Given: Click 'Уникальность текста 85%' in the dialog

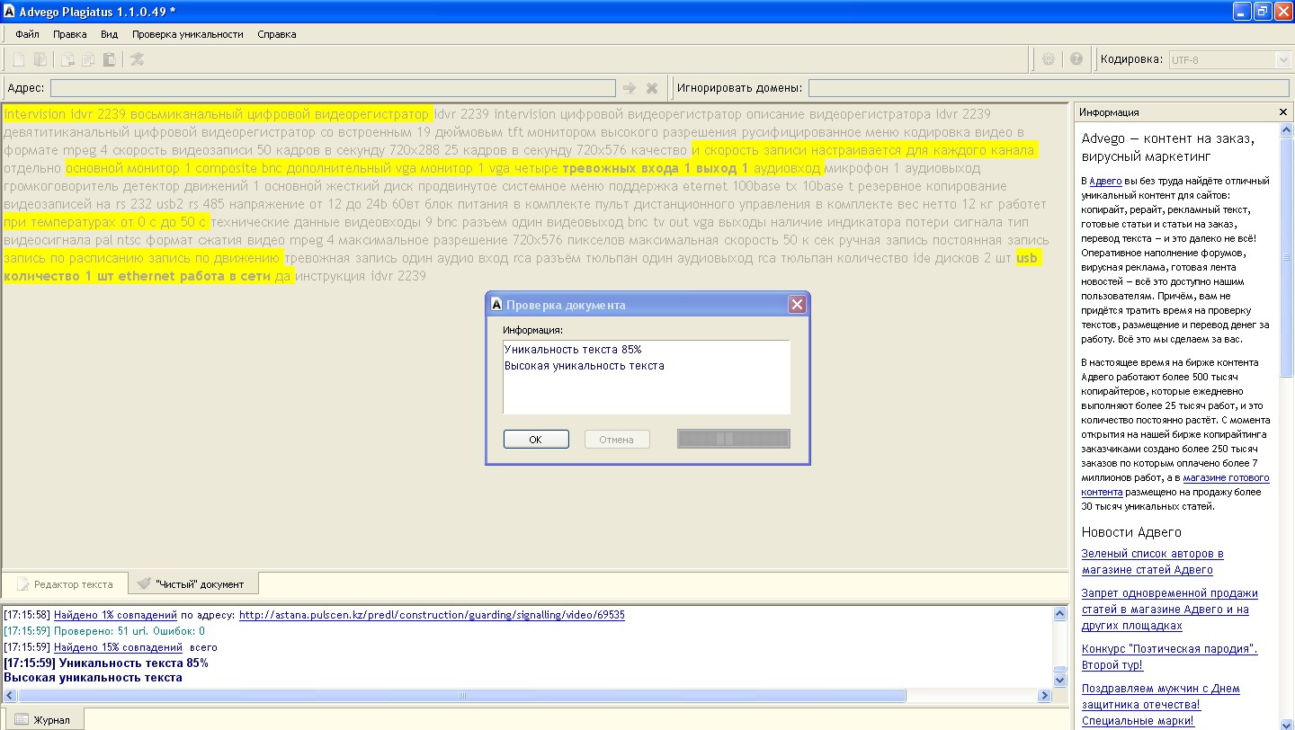Looking at the screenshot, I should pos(573,350).
